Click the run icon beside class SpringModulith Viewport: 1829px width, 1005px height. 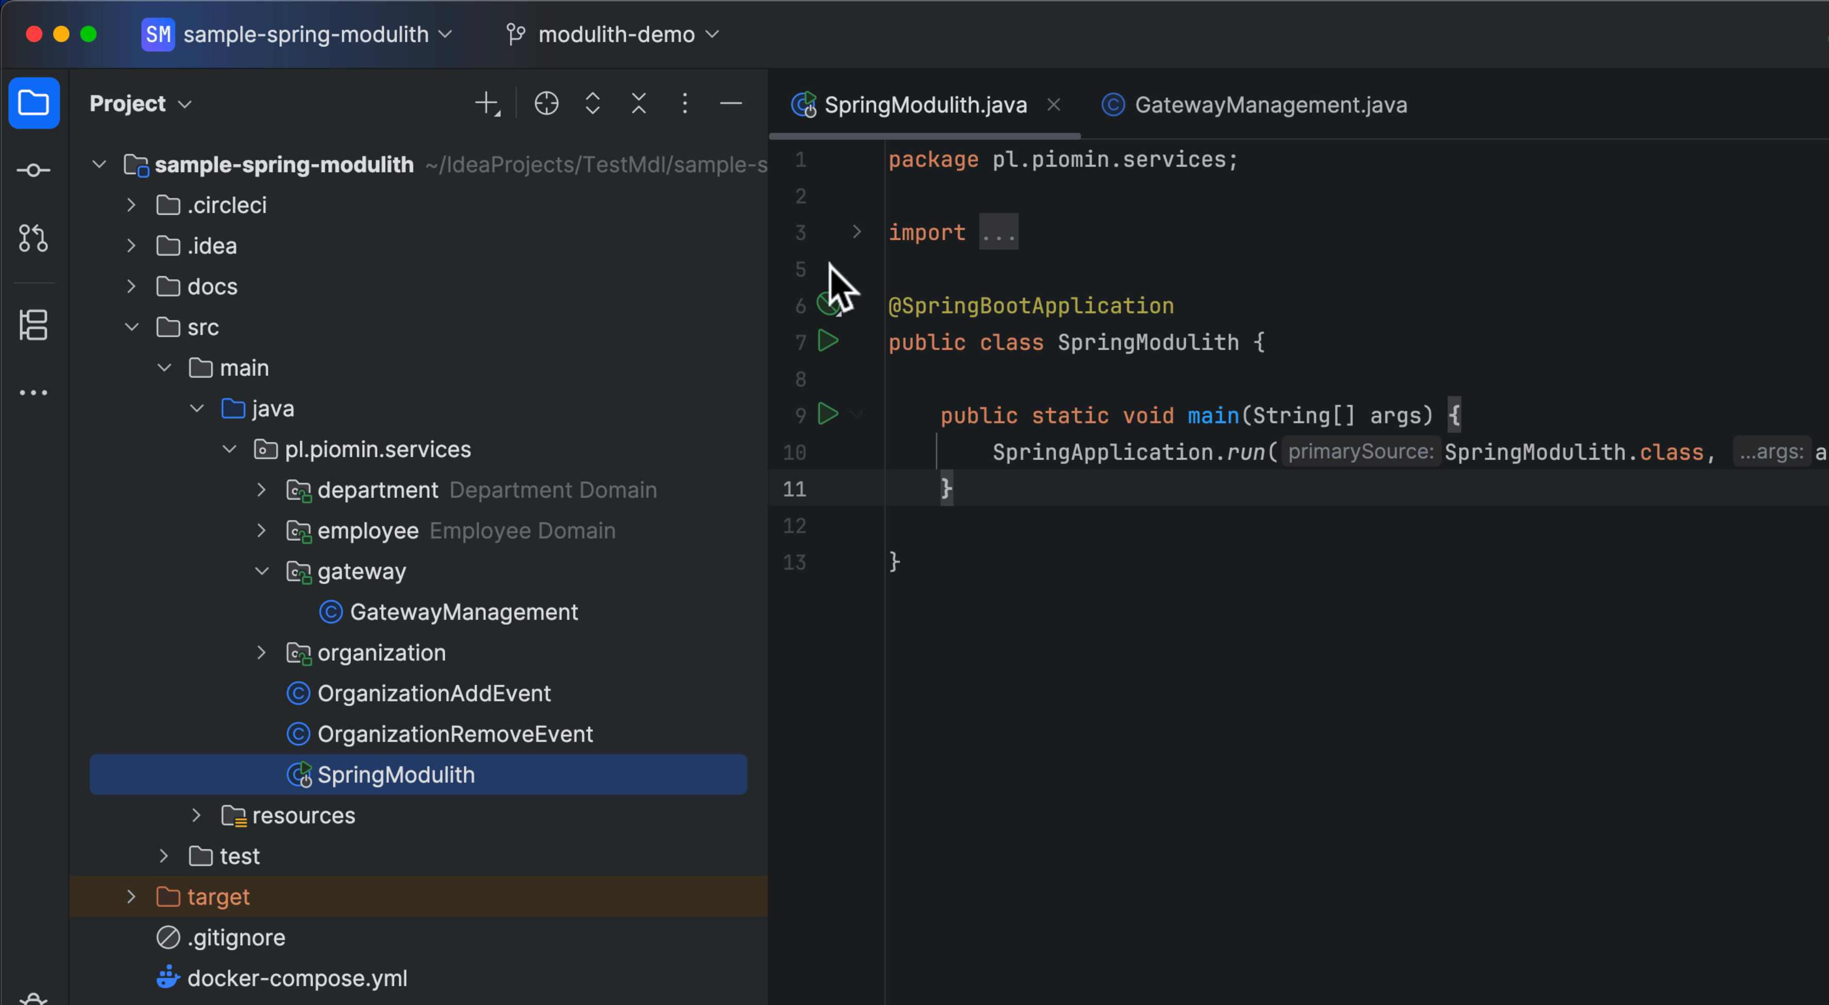pyautogui.click(x=828, y=341)
